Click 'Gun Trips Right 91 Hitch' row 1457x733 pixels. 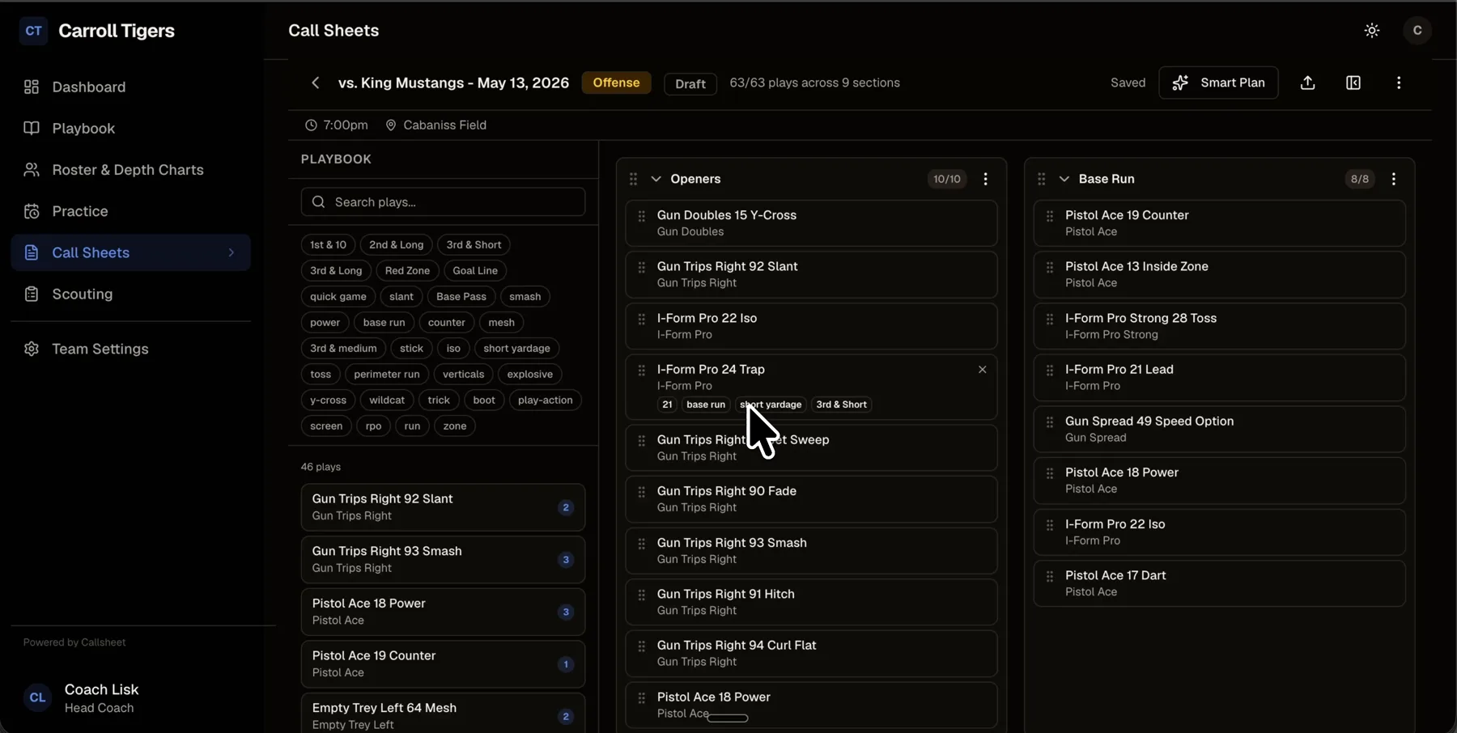click(x=811, y=602)
